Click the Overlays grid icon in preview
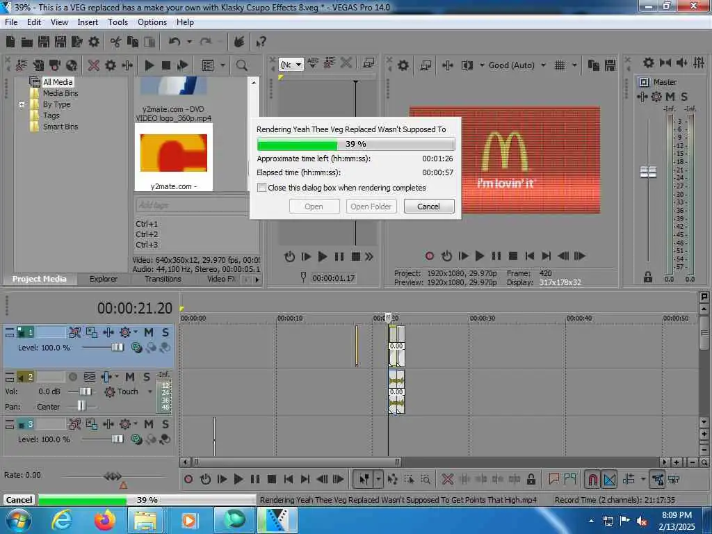 tap(560, 65)
